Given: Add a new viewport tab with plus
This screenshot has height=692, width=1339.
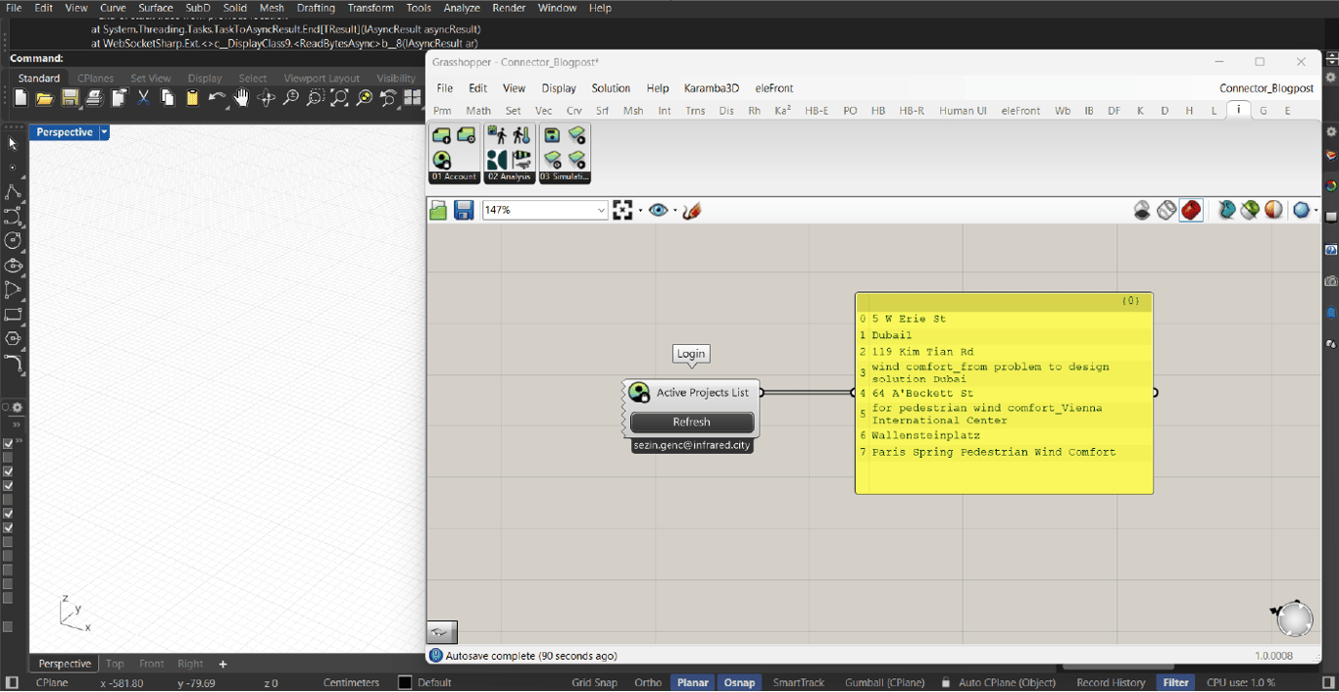Looking at the screenshot, I should (223, 664).
